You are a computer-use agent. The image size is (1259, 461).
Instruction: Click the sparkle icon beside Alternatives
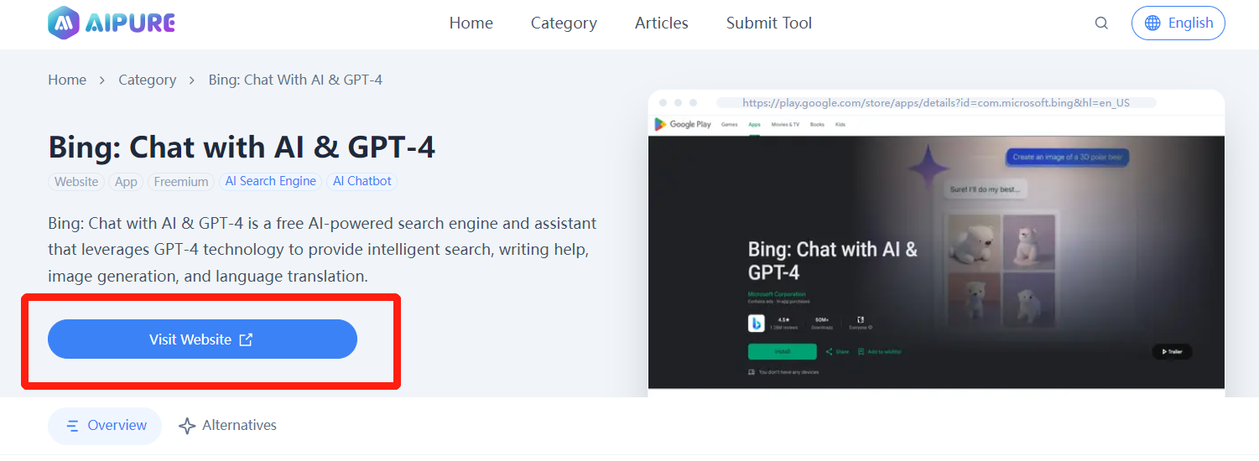(187, 426)
